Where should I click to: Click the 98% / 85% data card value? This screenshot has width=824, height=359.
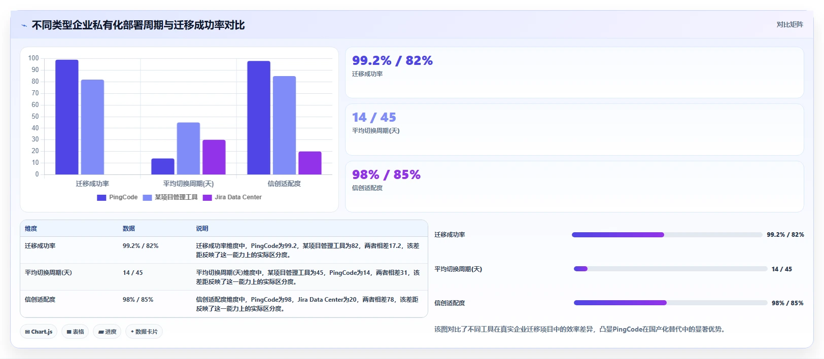[x=386, y=175]
